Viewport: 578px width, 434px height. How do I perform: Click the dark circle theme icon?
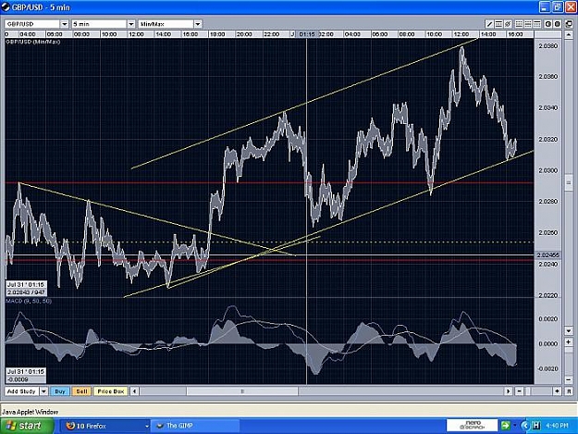click(558, 24)
